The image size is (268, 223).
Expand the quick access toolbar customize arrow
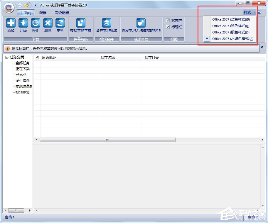click(x=35, y=5)
